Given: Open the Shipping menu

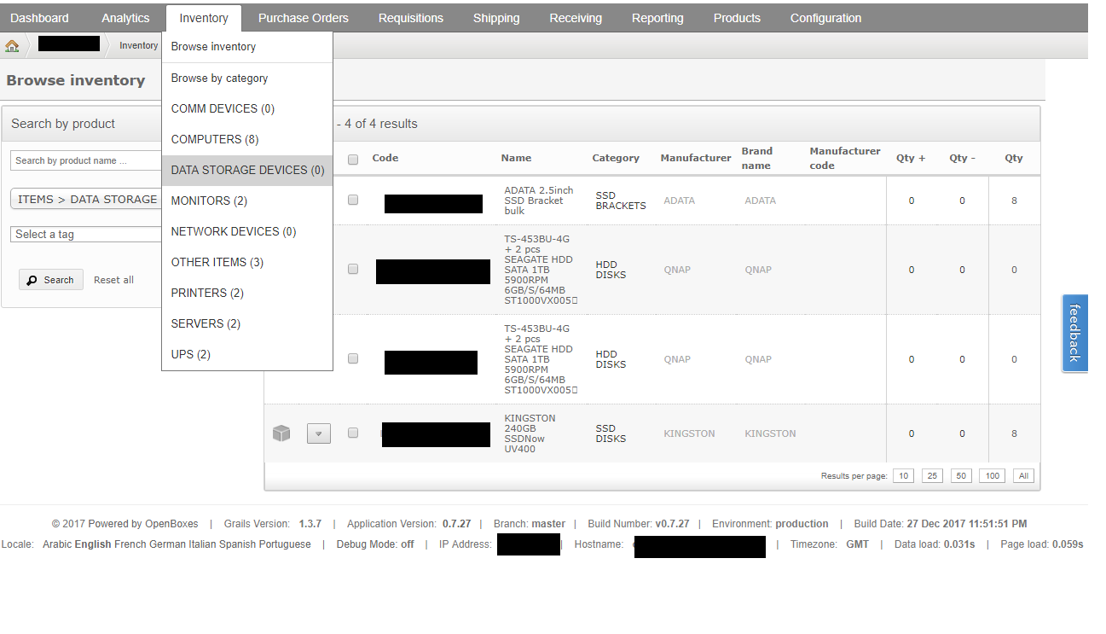Looking at the screenshot, I should tap(495, 17).
